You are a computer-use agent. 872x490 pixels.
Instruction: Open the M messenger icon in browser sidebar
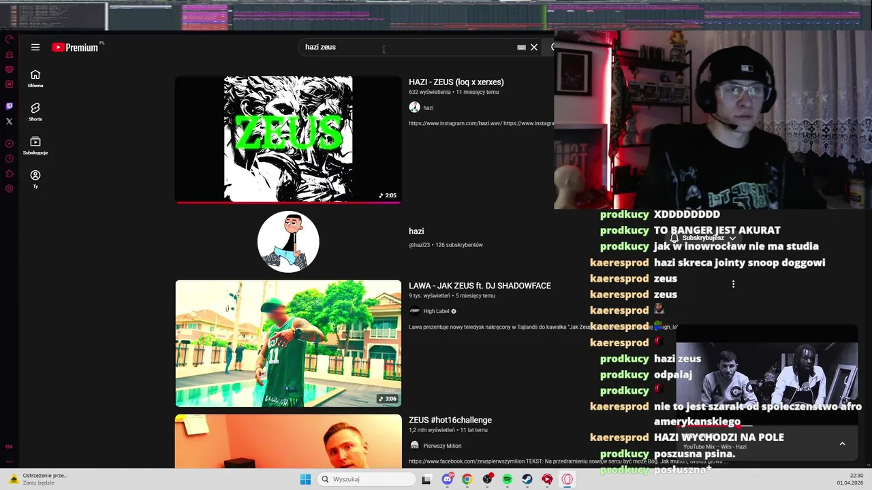[x=9, y=84]
